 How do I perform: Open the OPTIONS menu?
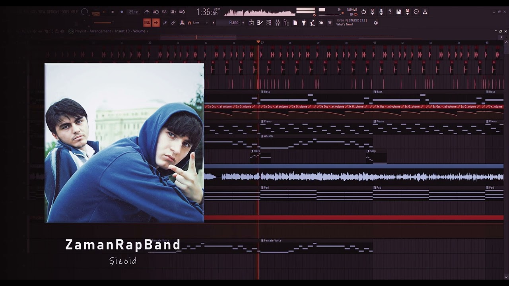pyautogui.click(x=53, y=12)
